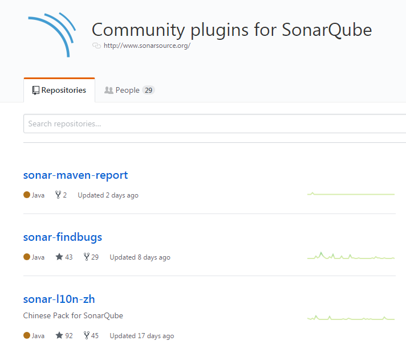Click the 'Updated 8 days ago' text
406x345 pixels.
[x=140, y=257]
